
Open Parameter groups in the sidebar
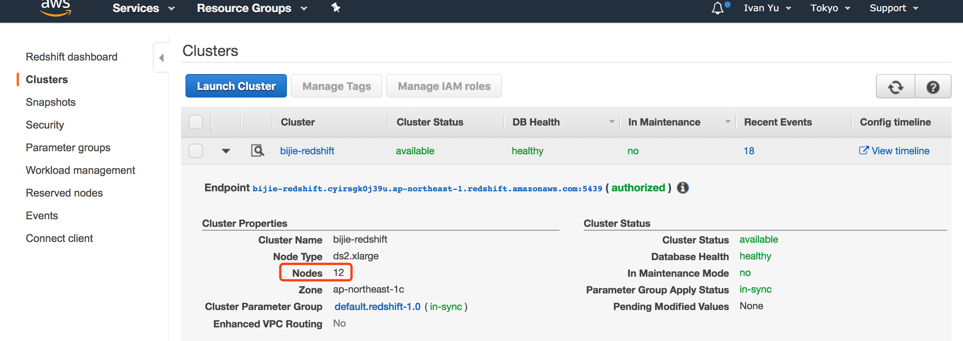pos(68,147)
